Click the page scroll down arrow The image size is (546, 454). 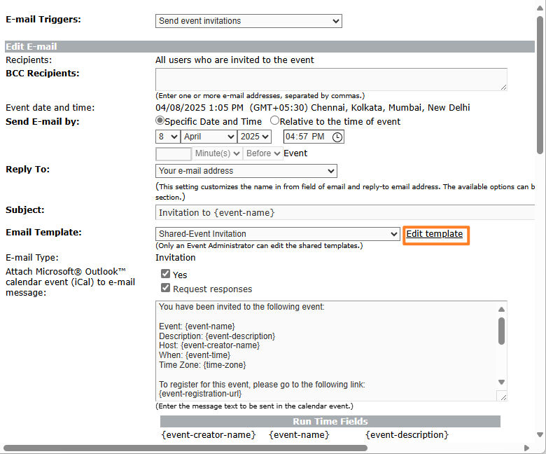[540, 434]
